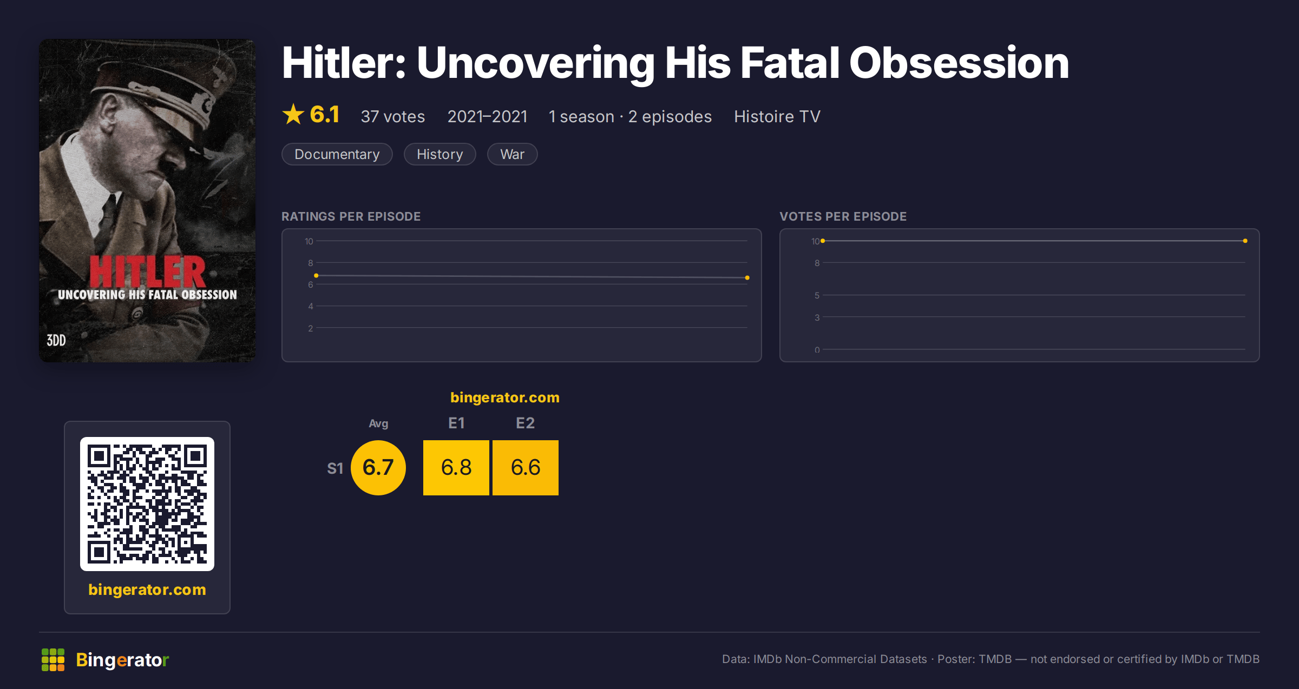The width and height of the screenshot is (1299, 689).
Task: Click the Bingerator brand name in footer
Action: pos(122,660)
